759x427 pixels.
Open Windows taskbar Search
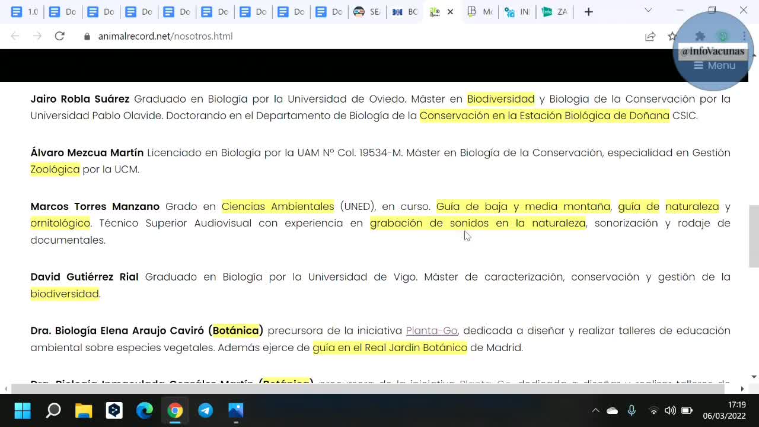[53, 410]
